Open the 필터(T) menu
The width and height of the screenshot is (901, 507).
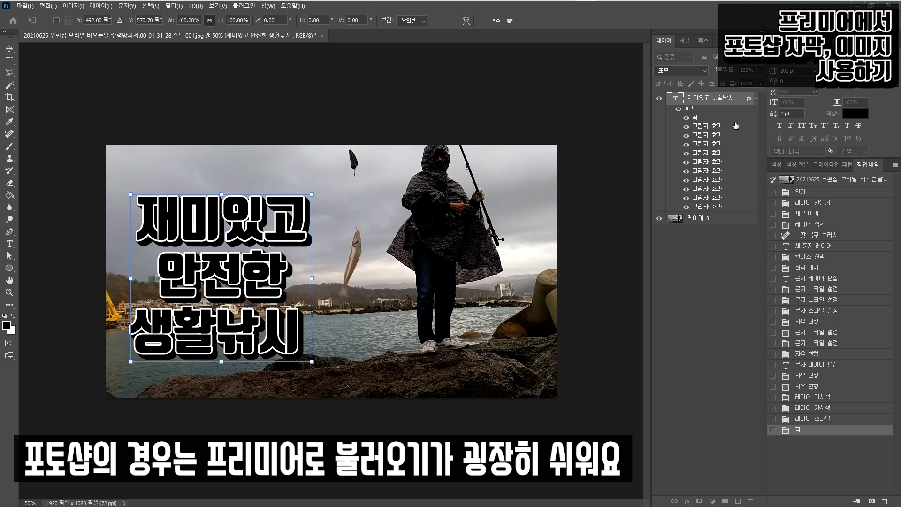pos(174,6)
